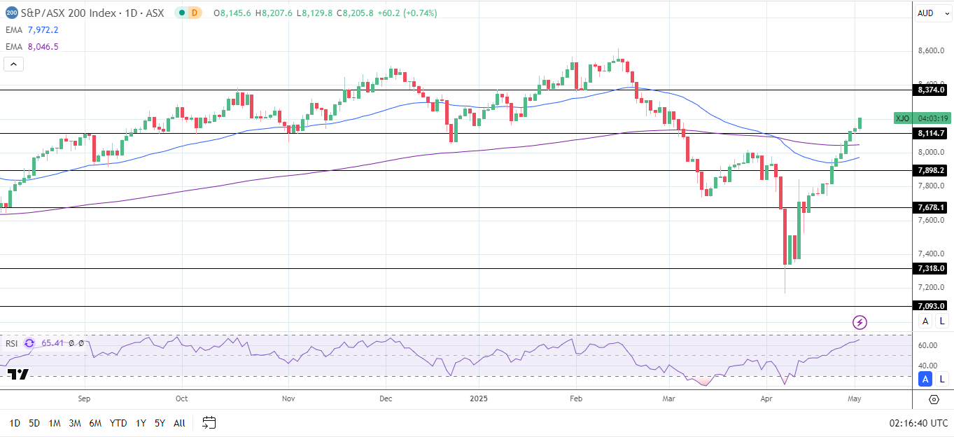The width and height of the screenshot is (954, 437).
Task: Click the high value H8,207.6
Action: pos(275,13)
